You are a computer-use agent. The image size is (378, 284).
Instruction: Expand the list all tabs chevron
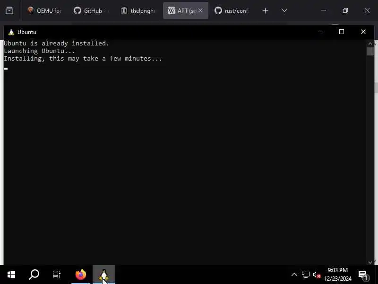click(x=284, y=10)
